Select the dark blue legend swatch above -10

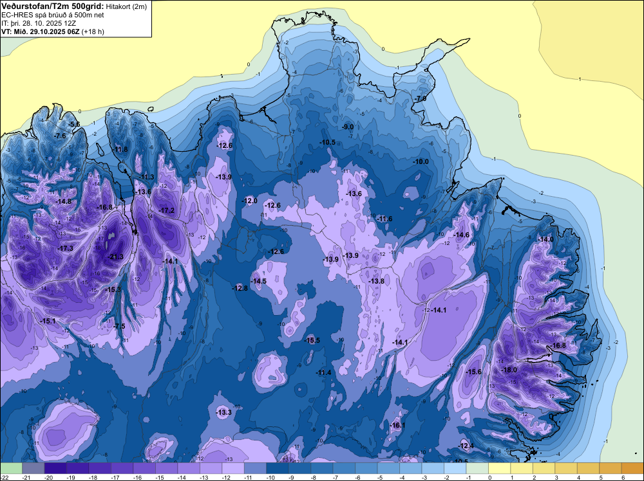click(x=277, y=468)
